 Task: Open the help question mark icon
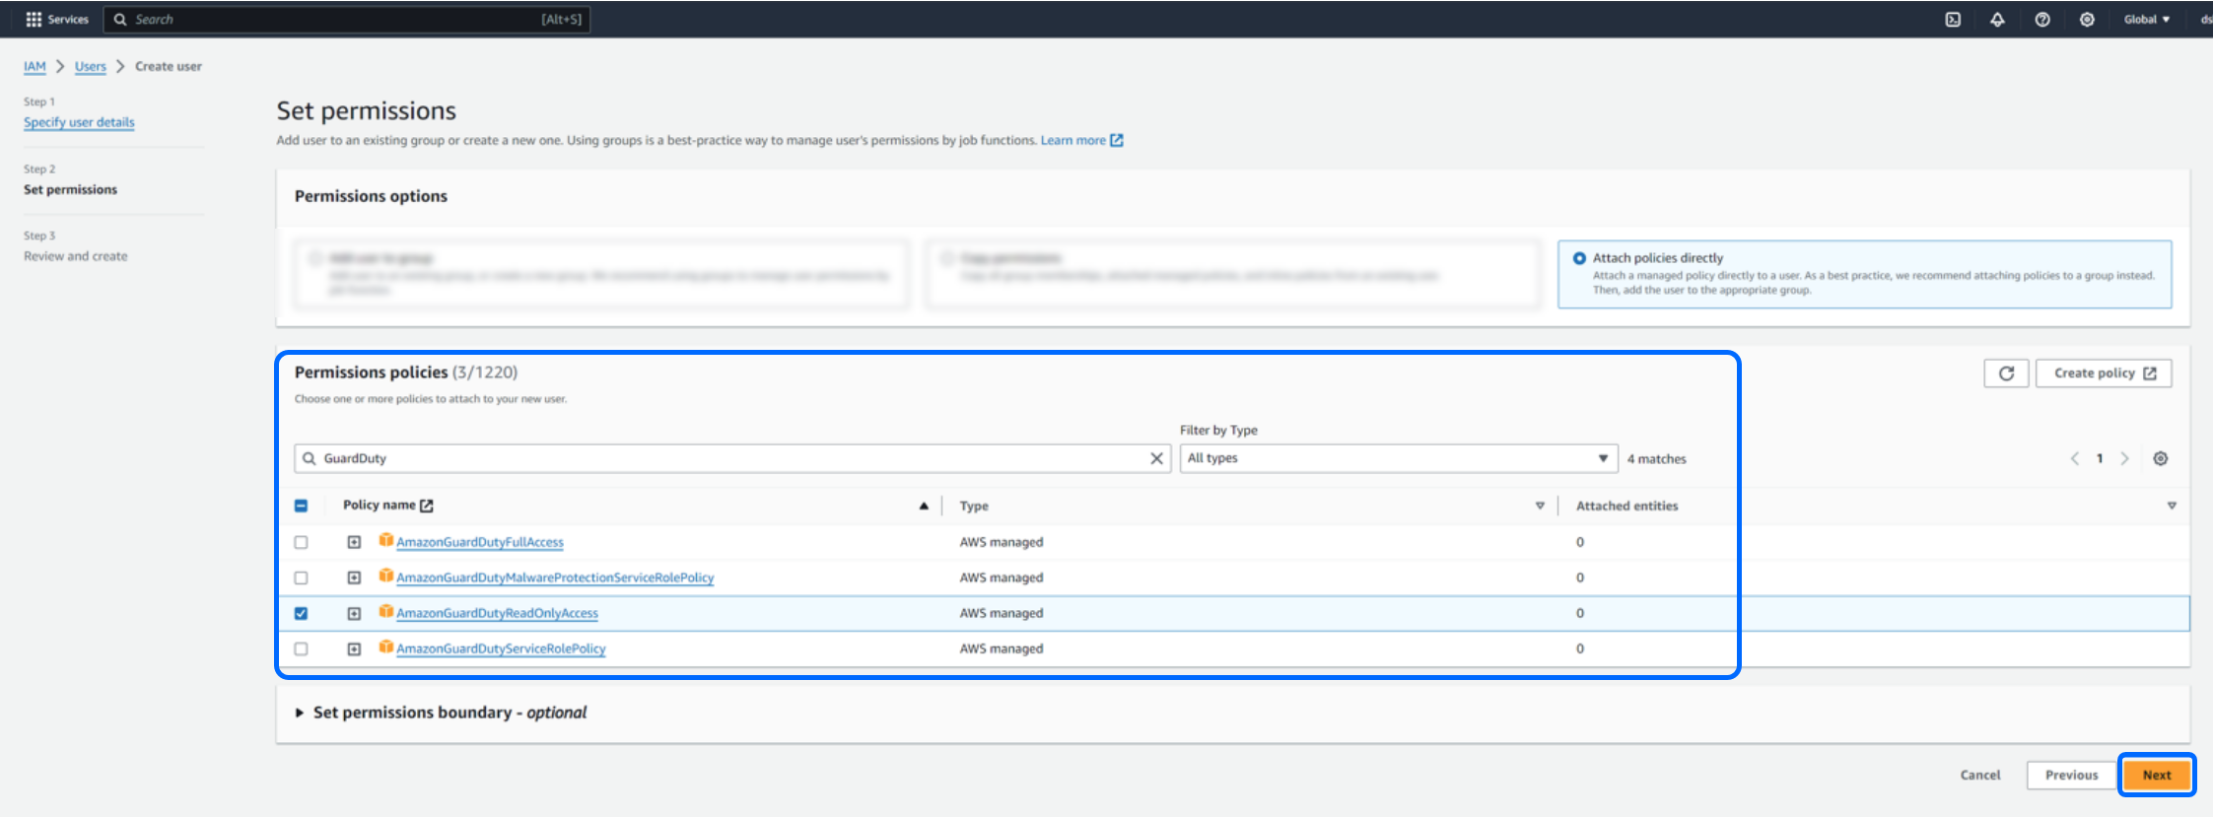[x=2042, y=19]
